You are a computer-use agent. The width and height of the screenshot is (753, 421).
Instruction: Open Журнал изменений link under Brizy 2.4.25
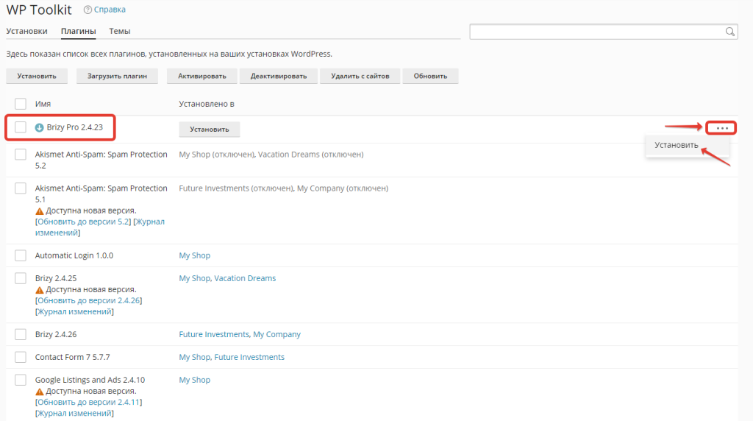tap(74, 311)
